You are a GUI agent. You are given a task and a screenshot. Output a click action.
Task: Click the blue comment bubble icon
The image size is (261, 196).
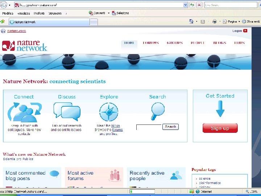[54, 174]
